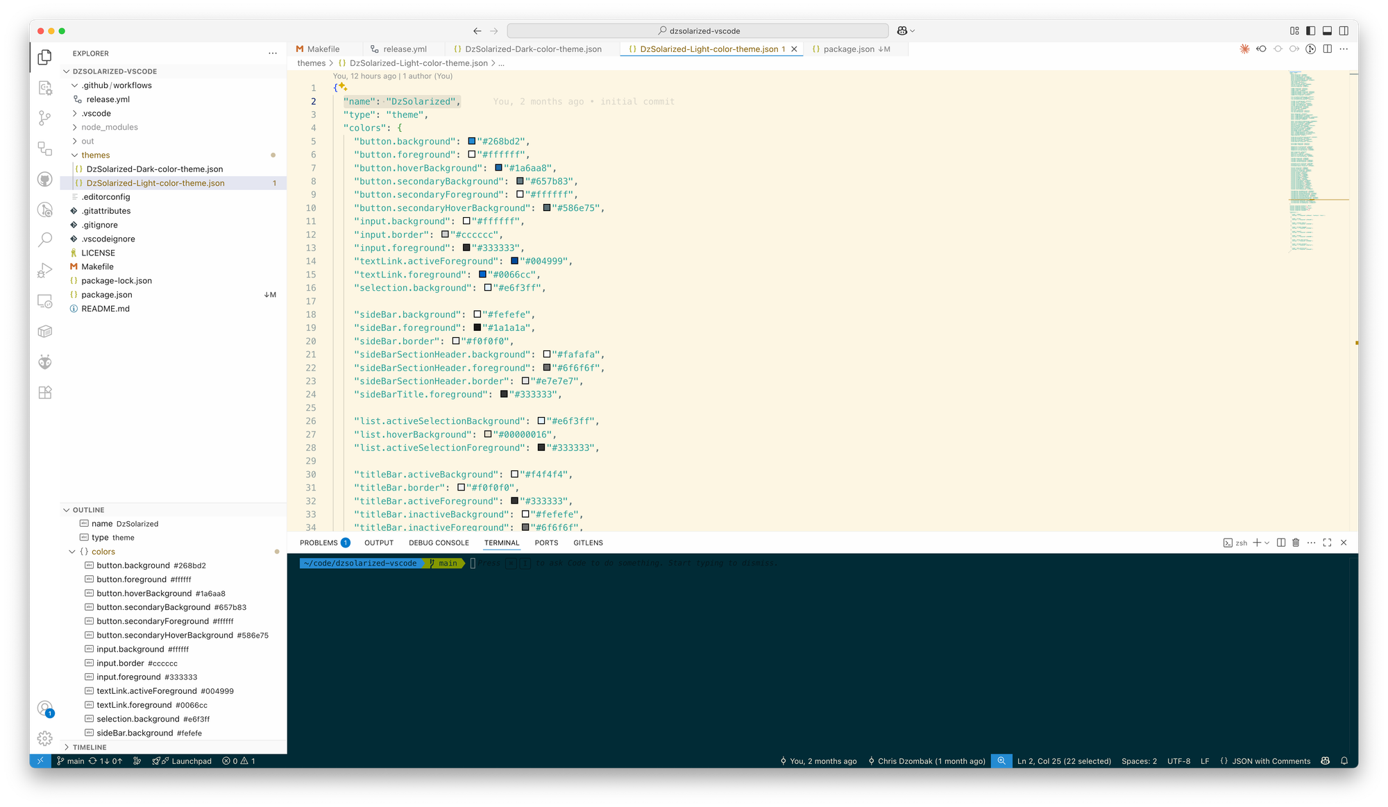1388x807 pixels.
Task: Open the Source Control view
Action: (x=44, y=118)
